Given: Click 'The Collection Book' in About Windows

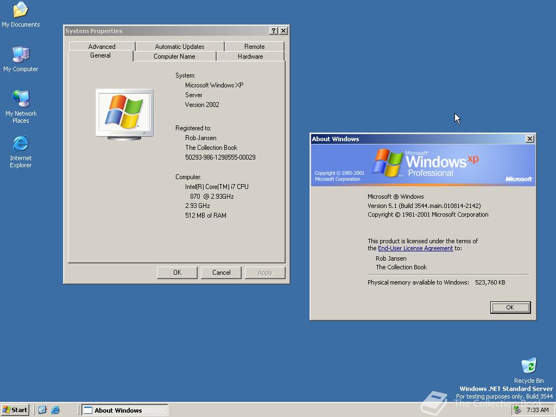Looking at the screenshot, I should click(x=401, y=267).
